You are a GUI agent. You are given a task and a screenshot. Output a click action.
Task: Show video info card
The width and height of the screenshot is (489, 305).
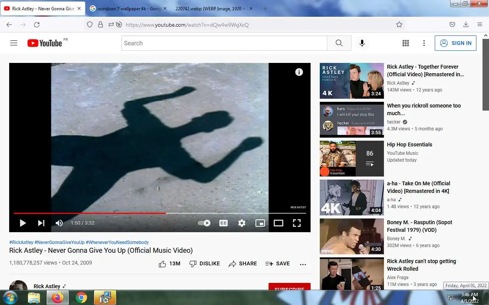299,72
